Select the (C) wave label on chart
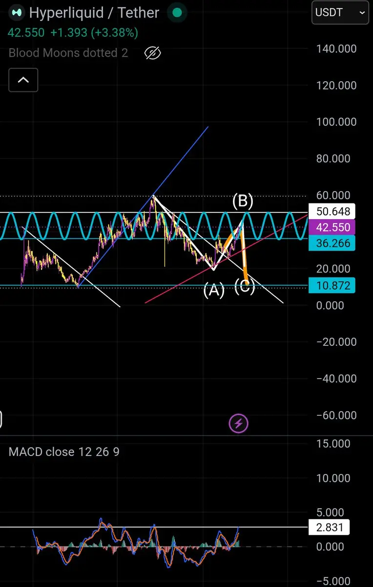 pyautogui.click(x=245, y=287)
